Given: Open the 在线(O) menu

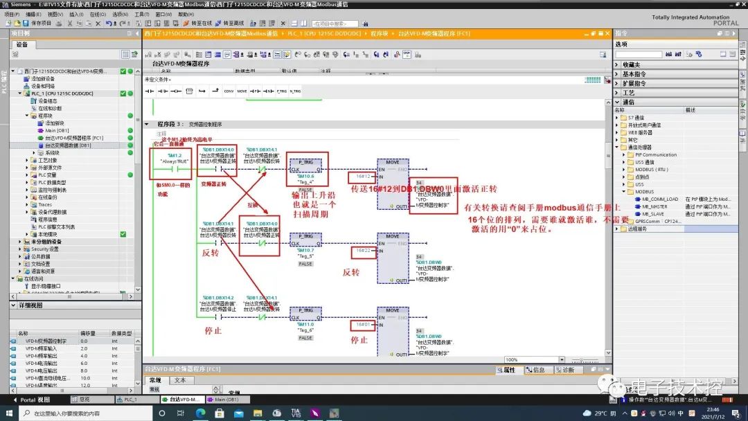Looking at the screenshot, I should [98, 15].
